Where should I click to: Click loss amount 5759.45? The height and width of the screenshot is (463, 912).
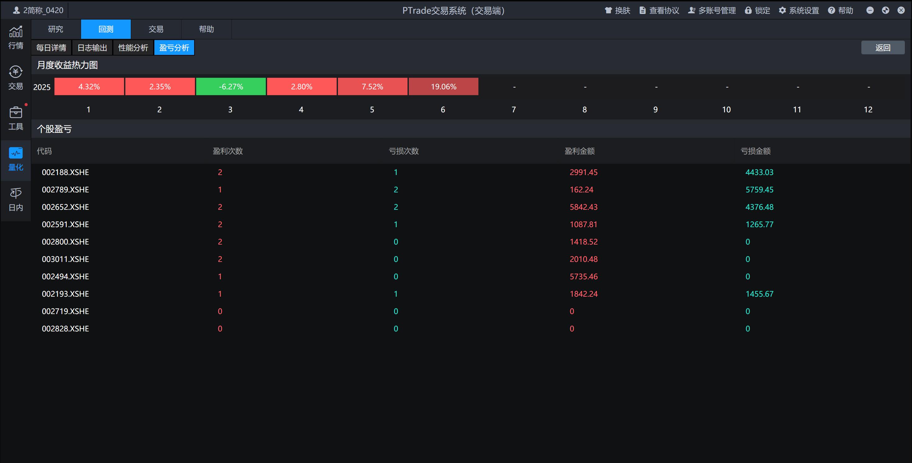(x=759, y=190)
